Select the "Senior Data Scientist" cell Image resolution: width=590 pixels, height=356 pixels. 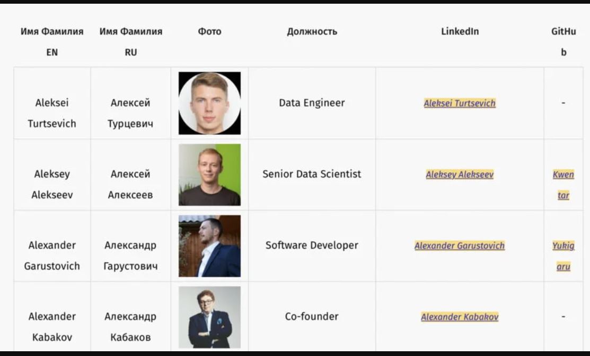tap(312, 174)
